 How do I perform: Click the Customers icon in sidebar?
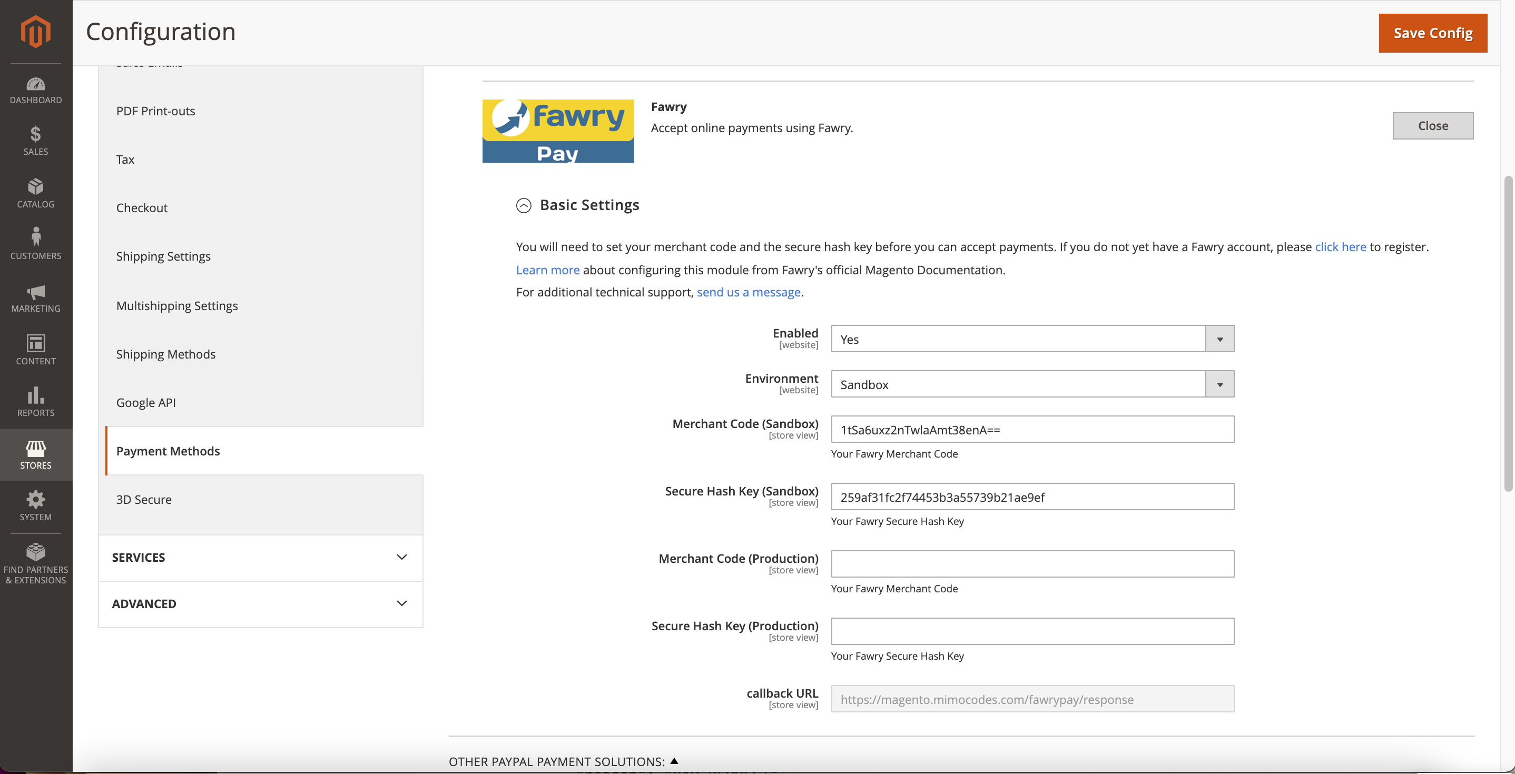[x=35, y=237]
